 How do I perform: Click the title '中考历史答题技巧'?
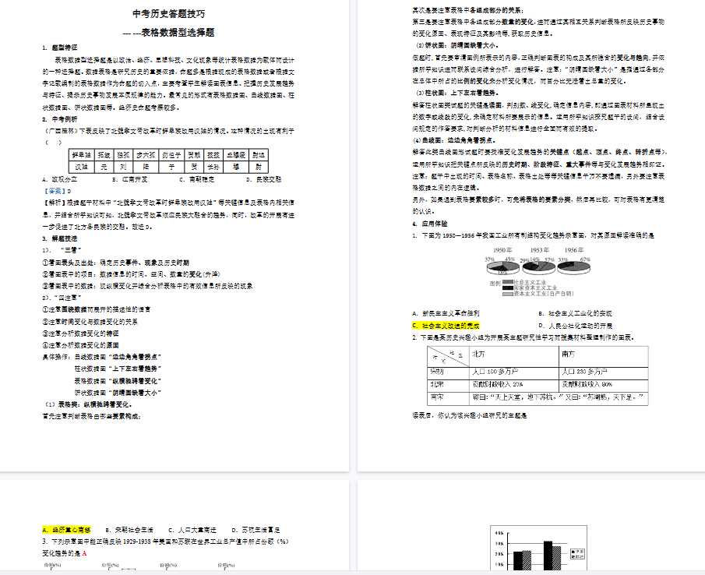[168, 14]
